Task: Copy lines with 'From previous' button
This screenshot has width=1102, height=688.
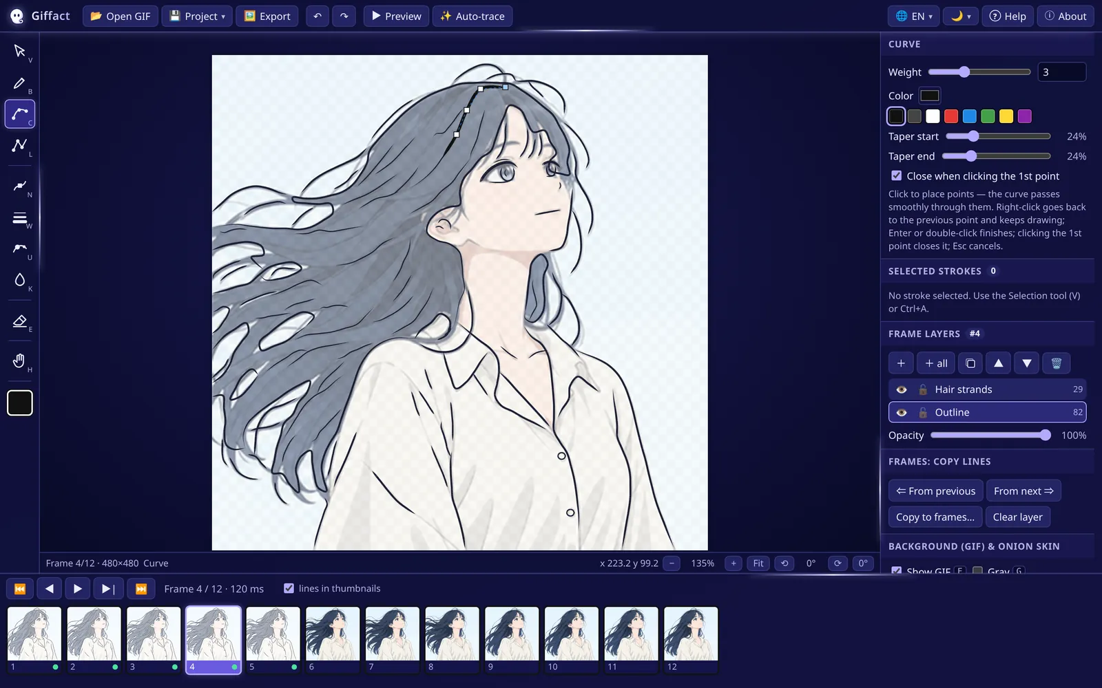Action: (x=936, y=491)
